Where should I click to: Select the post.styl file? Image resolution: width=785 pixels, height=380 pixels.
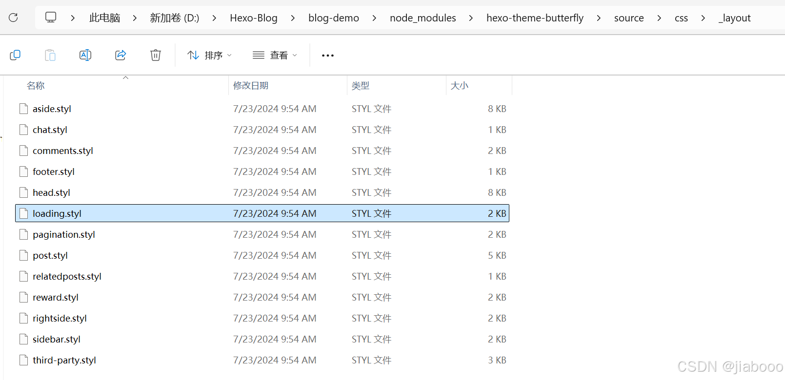click(x=262, y=255)
